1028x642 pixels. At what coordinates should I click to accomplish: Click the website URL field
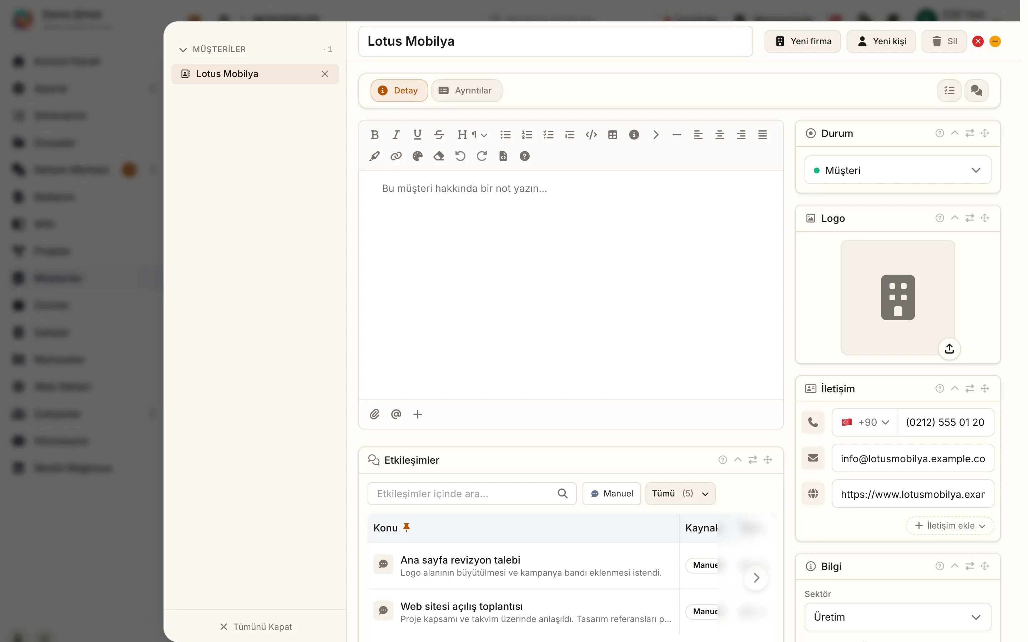tap(912, 494)
